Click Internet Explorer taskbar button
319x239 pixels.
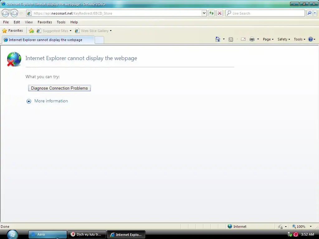pos(126,235)
